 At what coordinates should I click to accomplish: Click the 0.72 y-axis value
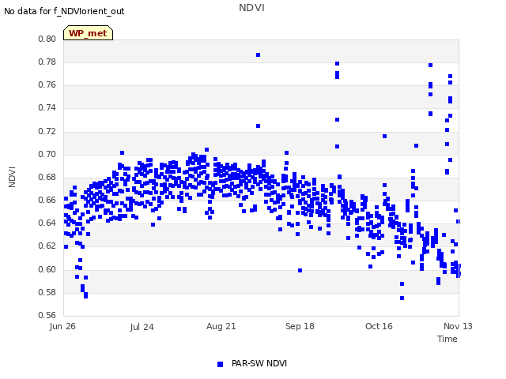pos(47,132)
